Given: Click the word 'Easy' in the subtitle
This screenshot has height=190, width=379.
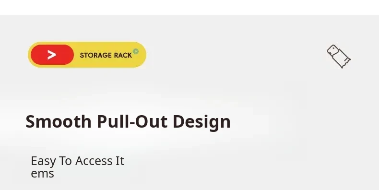Looking at the screenshot, I should 43,161.
